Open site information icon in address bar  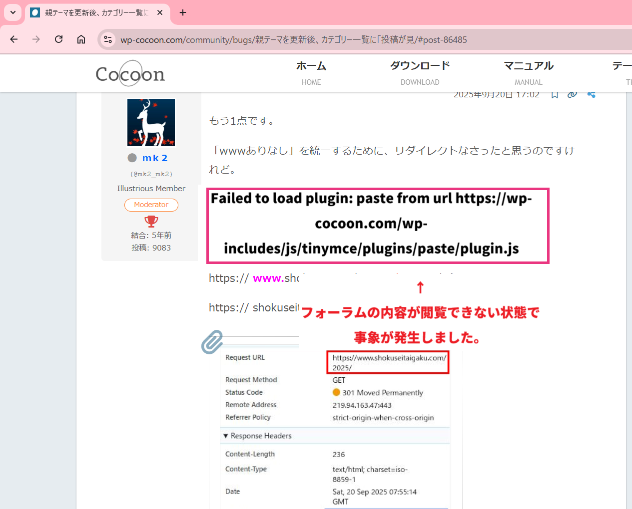[x=108, y=39]
